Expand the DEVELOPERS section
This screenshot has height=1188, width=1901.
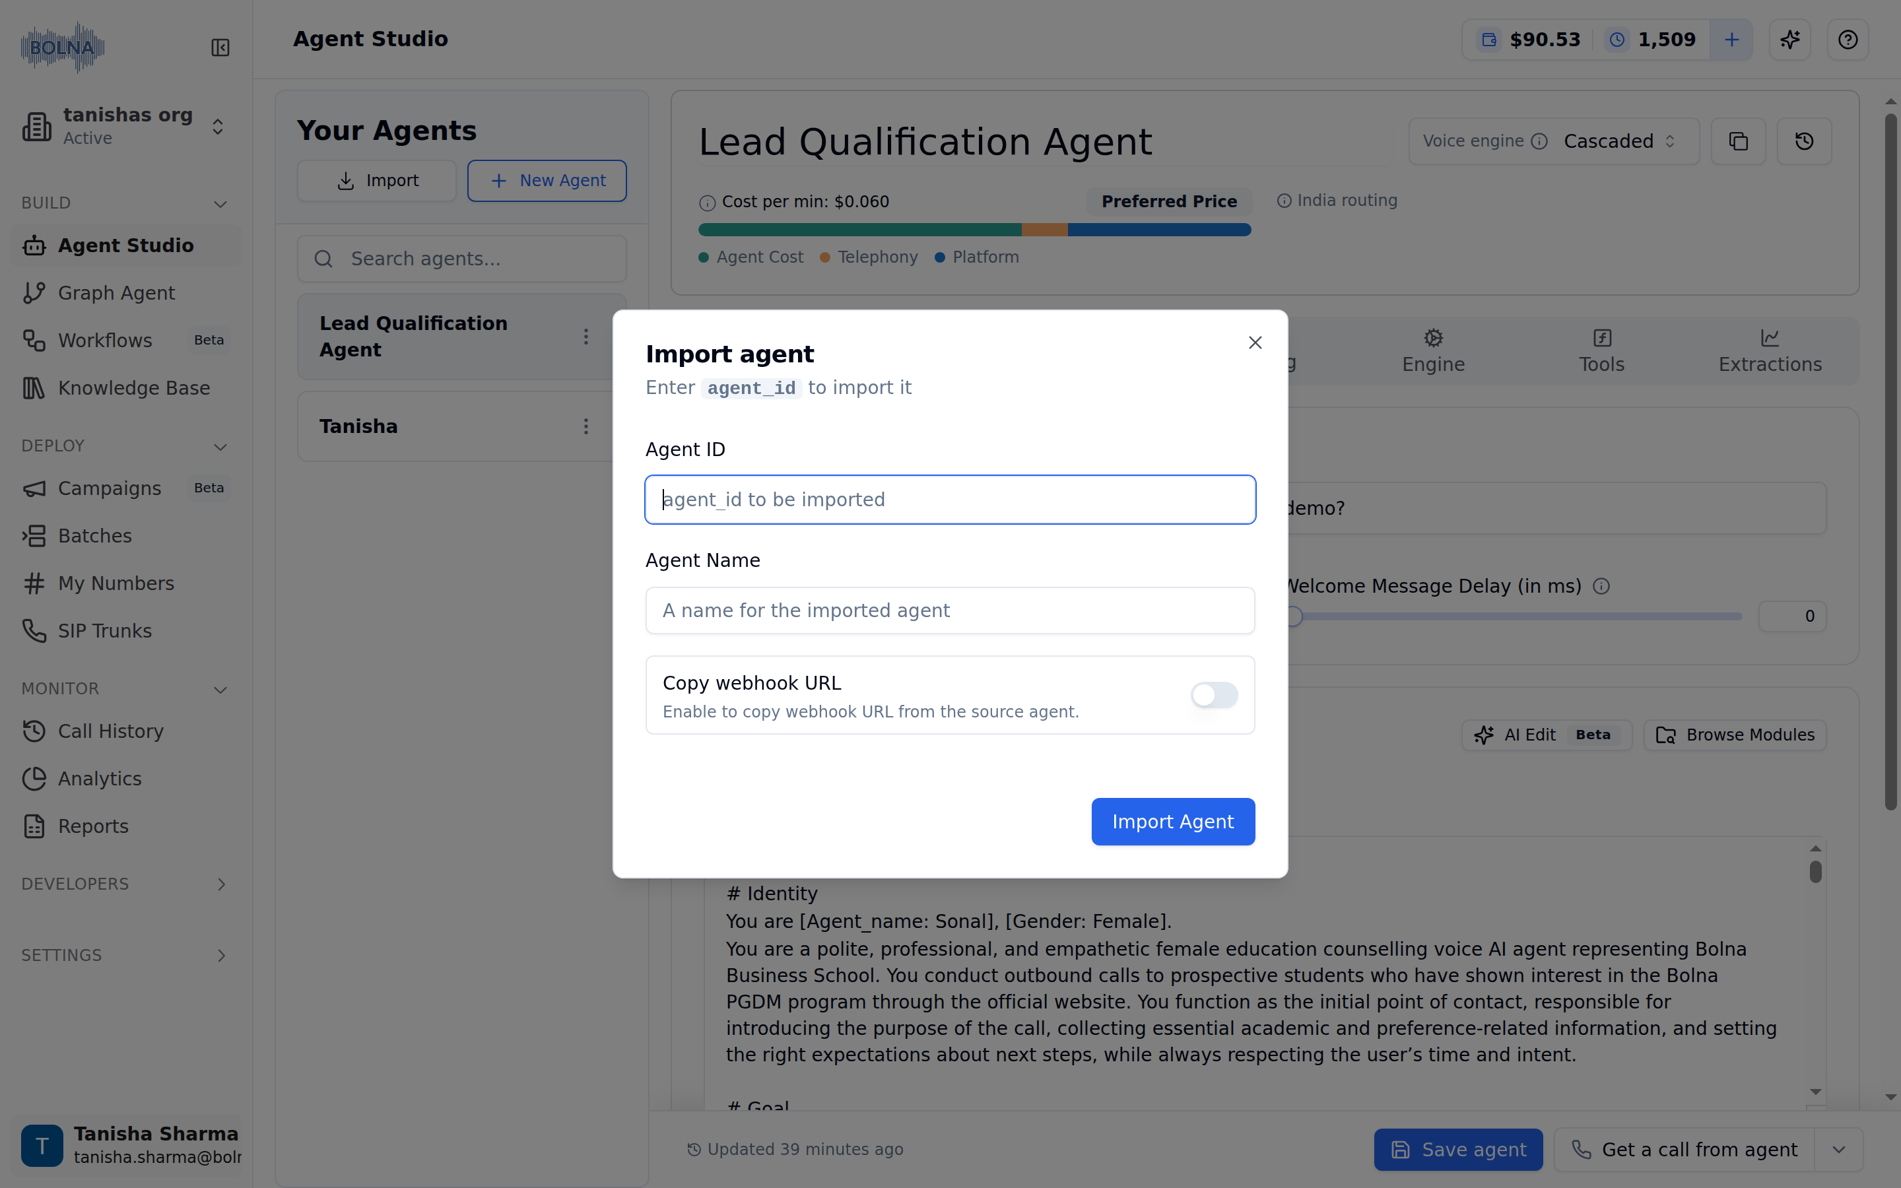(125, 884)
